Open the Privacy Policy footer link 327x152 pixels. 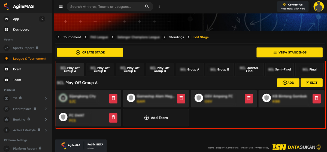pyautogui.click(x=262, y=148)
